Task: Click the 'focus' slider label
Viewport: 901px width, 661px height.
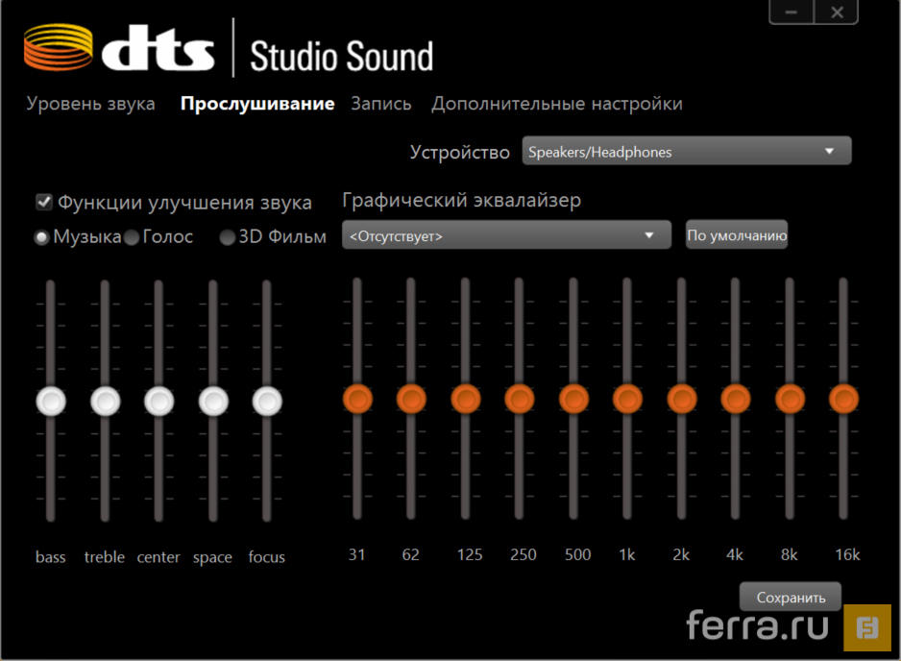Action: click(267, 557)
